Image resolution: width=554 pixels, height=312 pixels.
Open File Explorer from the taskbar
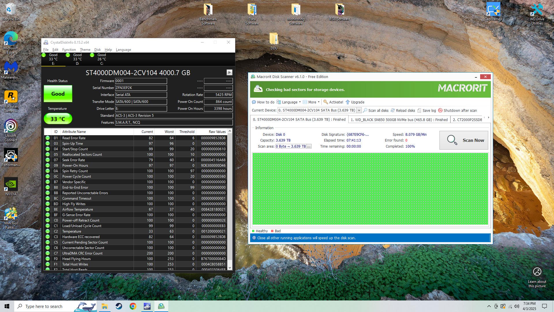[x=104, y=306]
